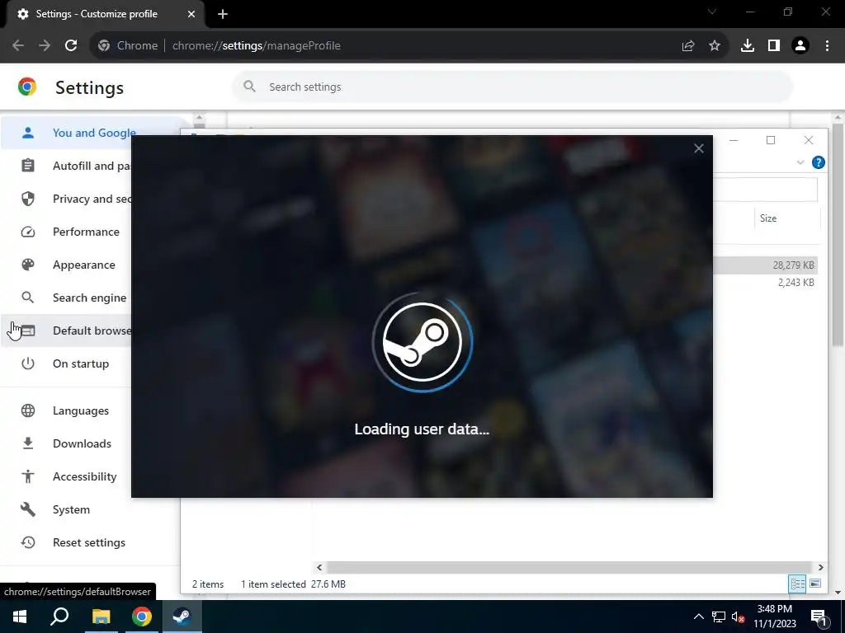Click File Explorer horizontal scrollbar
This screenshot has height=633, width=845.
(569, 567)
